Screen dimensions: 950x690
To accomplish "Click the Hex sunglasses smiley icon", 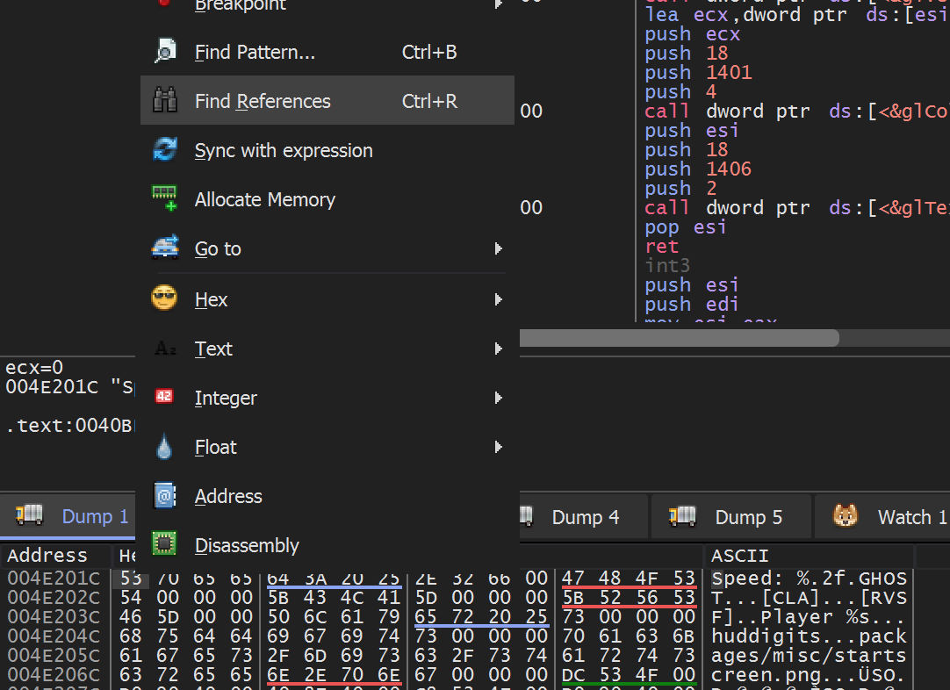I will coord(164,298).
